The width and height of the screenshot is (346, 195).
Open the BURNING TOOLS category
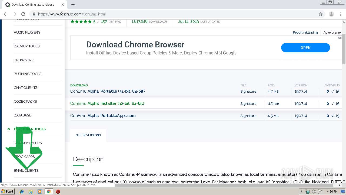(x=28, y=74)
